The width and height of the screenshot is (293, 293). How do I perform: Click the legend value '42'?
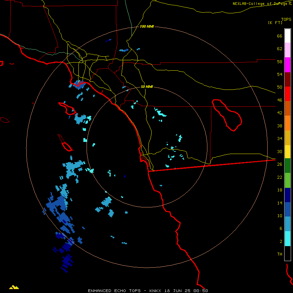coord(280,113)
